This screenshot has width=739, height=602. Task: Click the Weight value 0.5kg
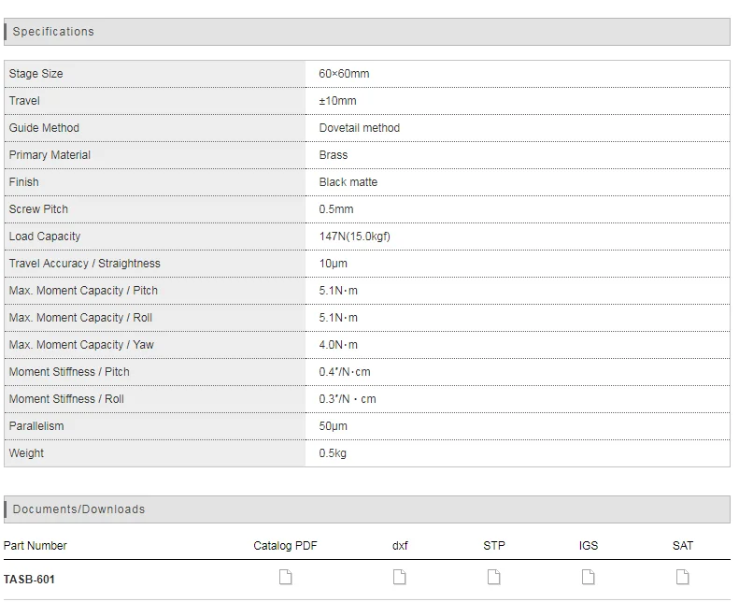tap(334, 453)
